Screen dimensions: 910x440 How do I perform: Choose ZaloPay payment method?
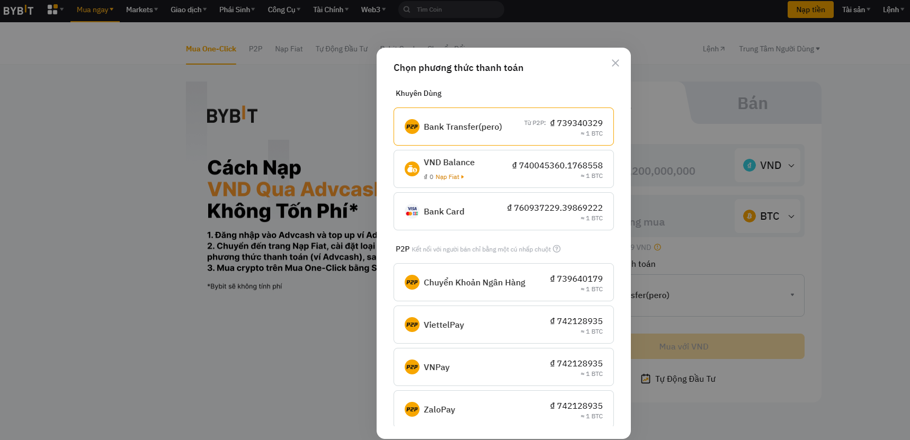click(x=504, y=409)
